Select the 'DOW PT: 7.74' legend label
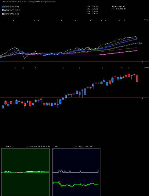 (12, 14)
